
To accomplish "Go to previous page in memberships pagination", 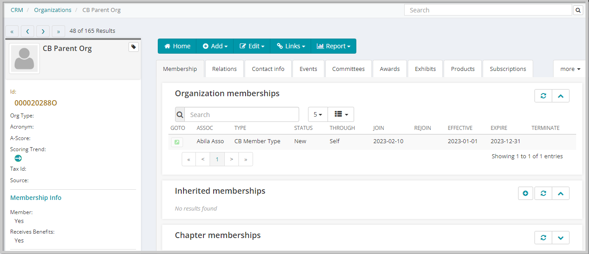I will click(x=203, y=159).
